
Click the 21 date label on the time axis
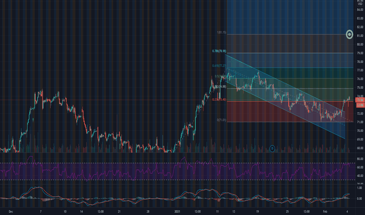tap(119, 211)
